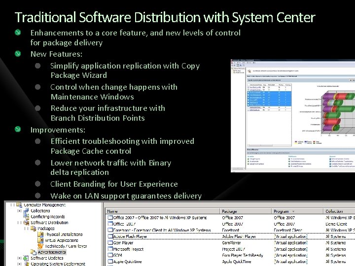This screenshot has height=266, width=355.
Task: Sort list by Collection column header
Action: [339, 211]
